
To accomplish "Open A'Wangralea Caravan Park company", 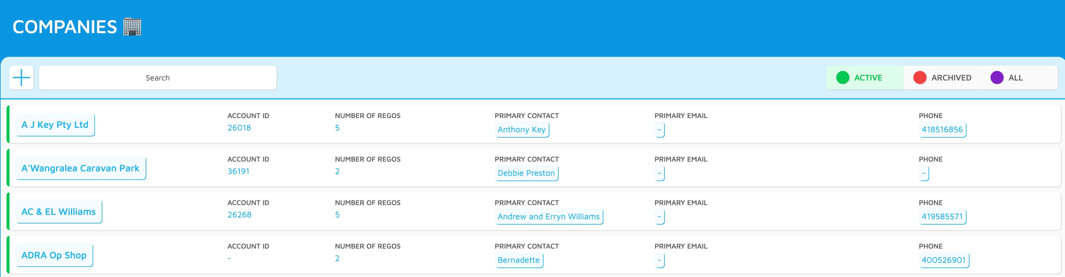I will pyautogui.click(x=81, y=168).
